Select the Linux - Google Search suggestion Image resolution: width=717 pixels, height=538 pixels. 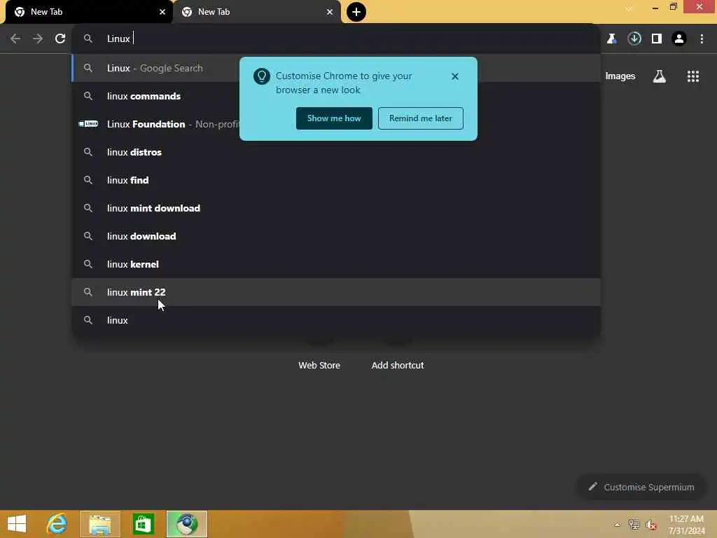(336, 68)
